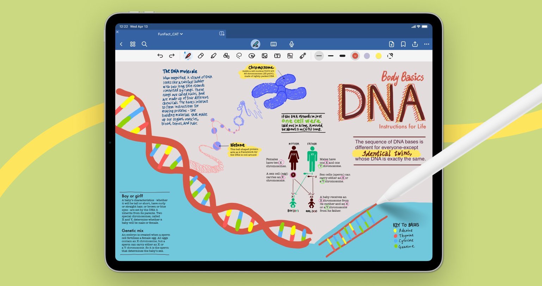Open the photo scan tool
542x286 pixels.
tap(290, 56)
